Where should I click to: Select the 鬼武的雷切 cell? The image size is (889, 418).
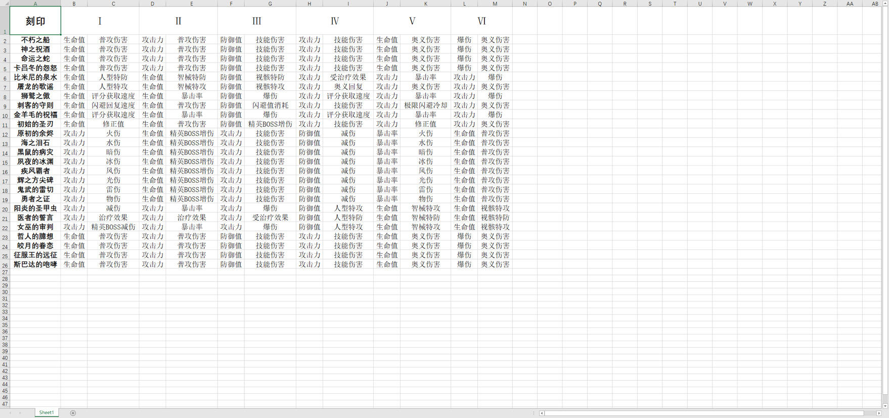click(x=35, y=189)
